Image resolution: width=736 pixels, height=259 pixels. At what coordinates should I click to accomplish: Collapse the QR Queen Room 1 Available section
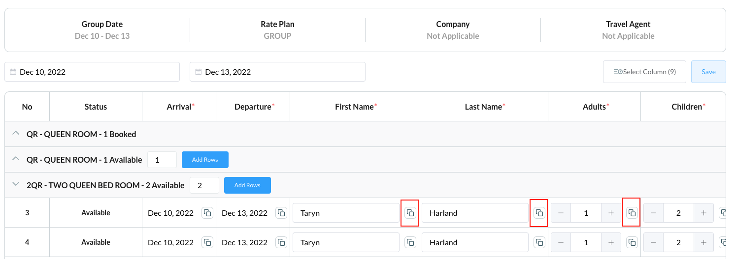point(16,159)
